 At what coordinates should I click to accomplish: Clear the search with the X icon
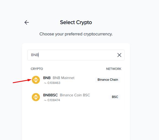point(119,55)
